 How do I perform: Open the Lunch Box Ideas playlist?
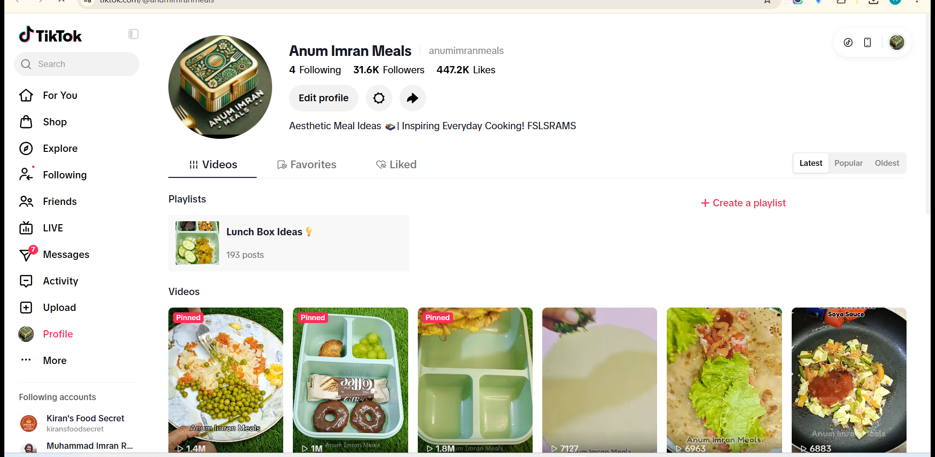click(x=289, y=243)
